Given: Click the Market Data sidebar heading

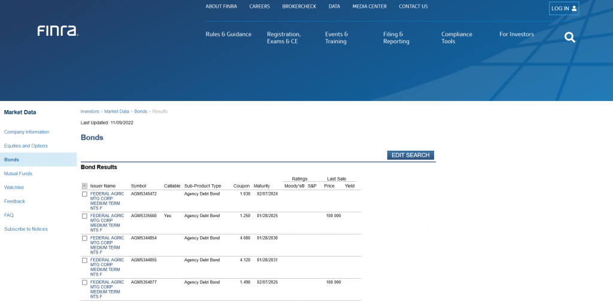Looking at the screenshot, I should tap(20, 112).
